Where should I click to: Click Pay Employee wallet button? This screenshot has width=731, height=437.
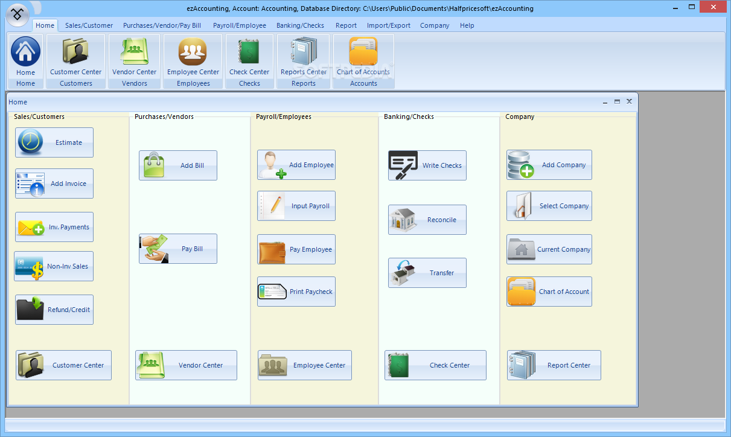[296, 249]
